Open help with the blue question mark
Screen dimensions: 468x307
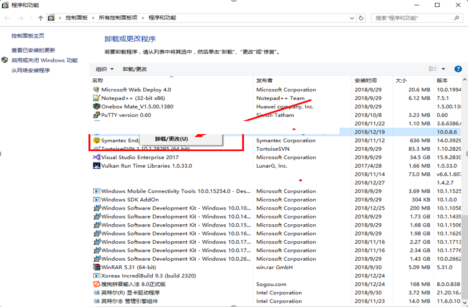(457, 69)
